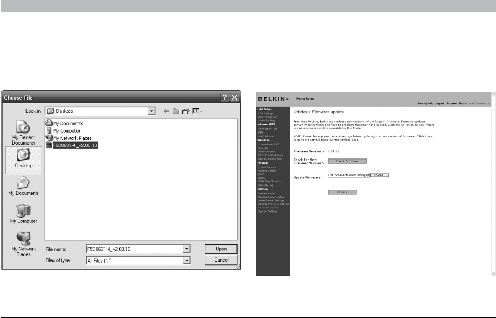This screenshot has height=318, width=496.
Task: Click the Logout link in Belkin header
Action: point(439,103)
